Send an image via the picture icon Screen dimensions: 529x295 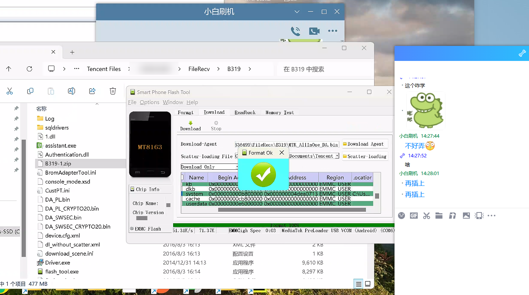coord(466,216)
